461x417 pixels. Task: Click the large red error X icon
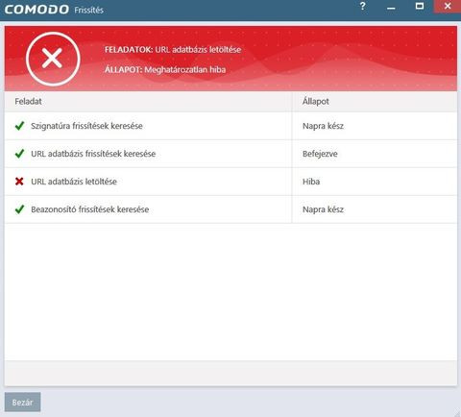(x=53, y=59)
